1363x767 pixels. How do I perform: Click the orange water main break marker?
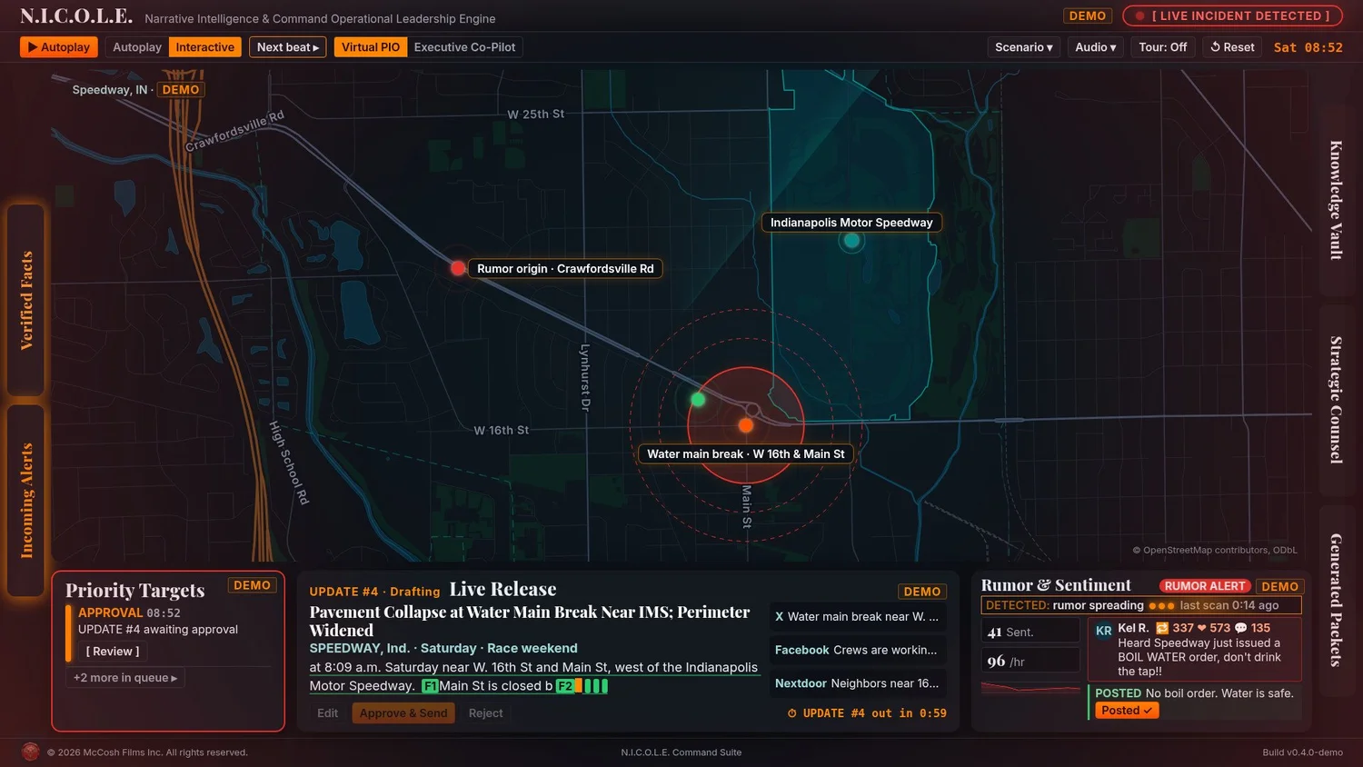pyautogui.click(x=746, y=425)
